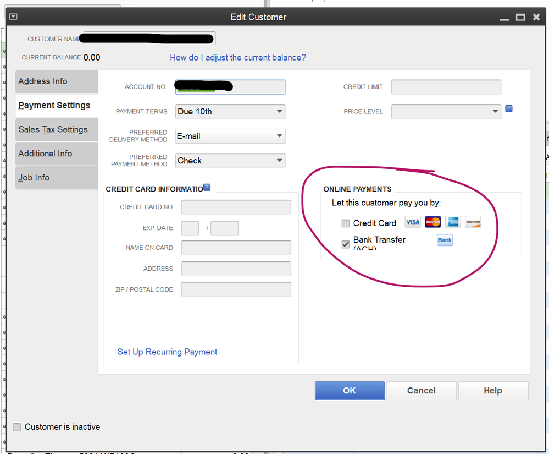The height and width of the screenshot is (454, 549).
Task: Tick the Customer is inactive checkbox
Action: pyautogui.click(x=17, y=426)
